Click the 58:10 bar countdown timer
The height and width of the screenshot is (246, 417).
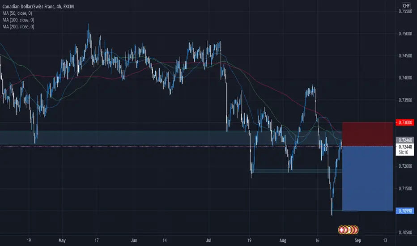coord(404,153)
